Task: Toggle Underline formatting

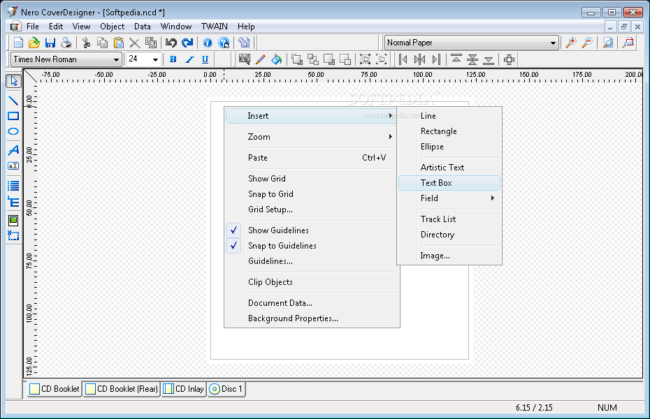Action: tap(205, 59)
